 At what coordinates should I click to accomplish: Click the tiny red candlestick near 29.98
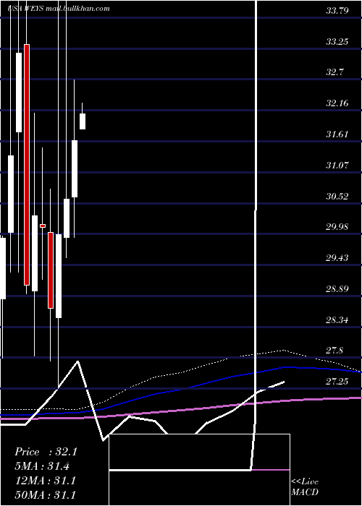[x=43, y=226]
